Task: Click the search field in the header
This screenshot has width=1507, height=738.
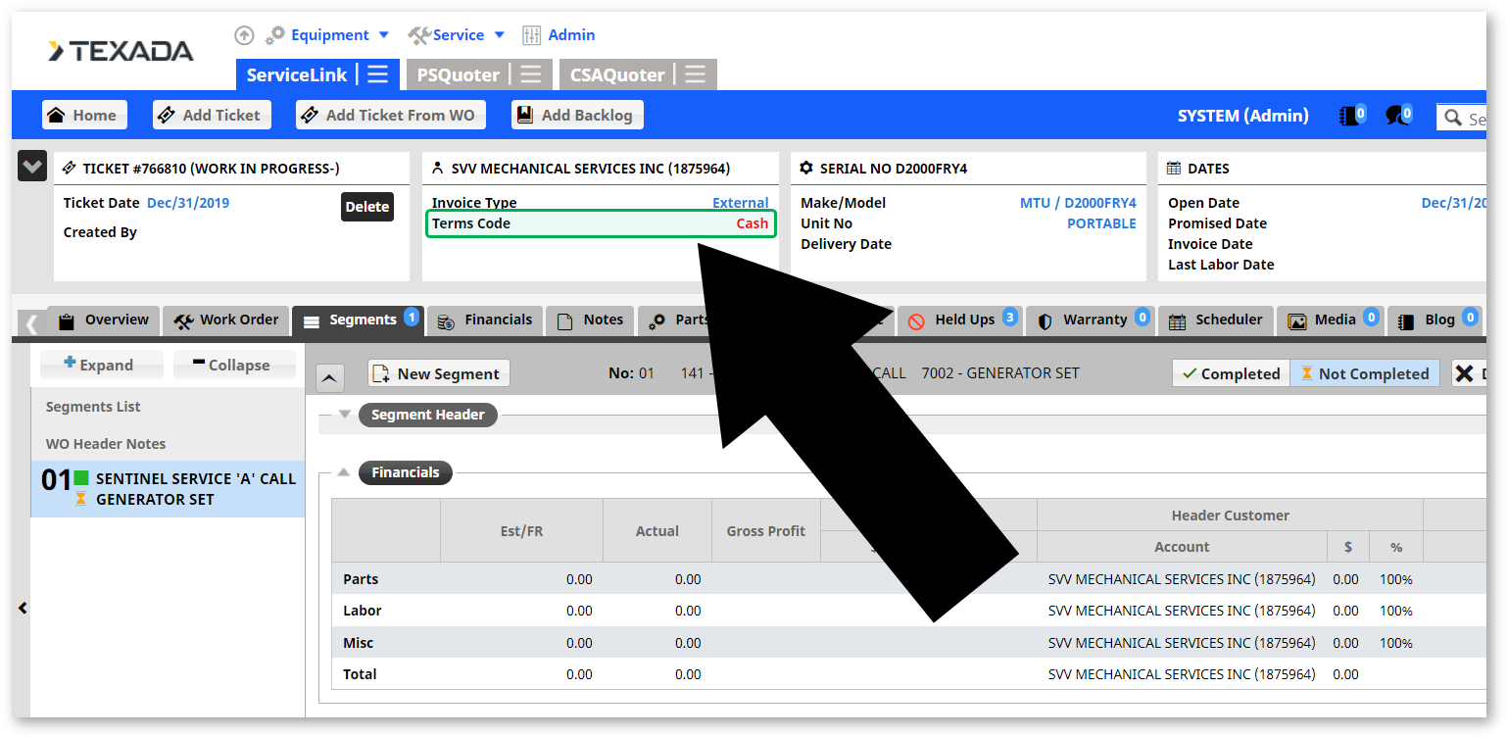Action: [1462, 118]
